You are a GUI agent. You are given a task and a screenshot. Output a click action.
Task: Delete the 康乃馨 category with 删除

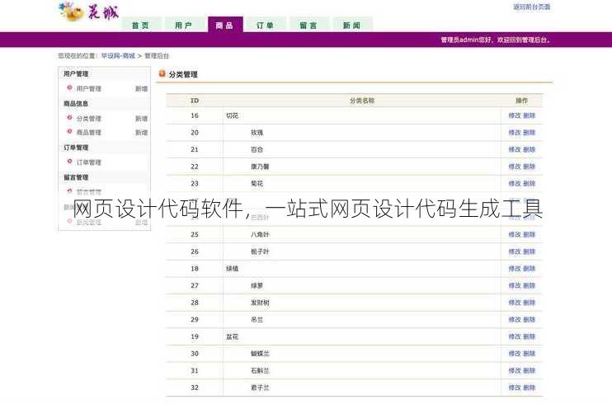[x=530, y=167]
